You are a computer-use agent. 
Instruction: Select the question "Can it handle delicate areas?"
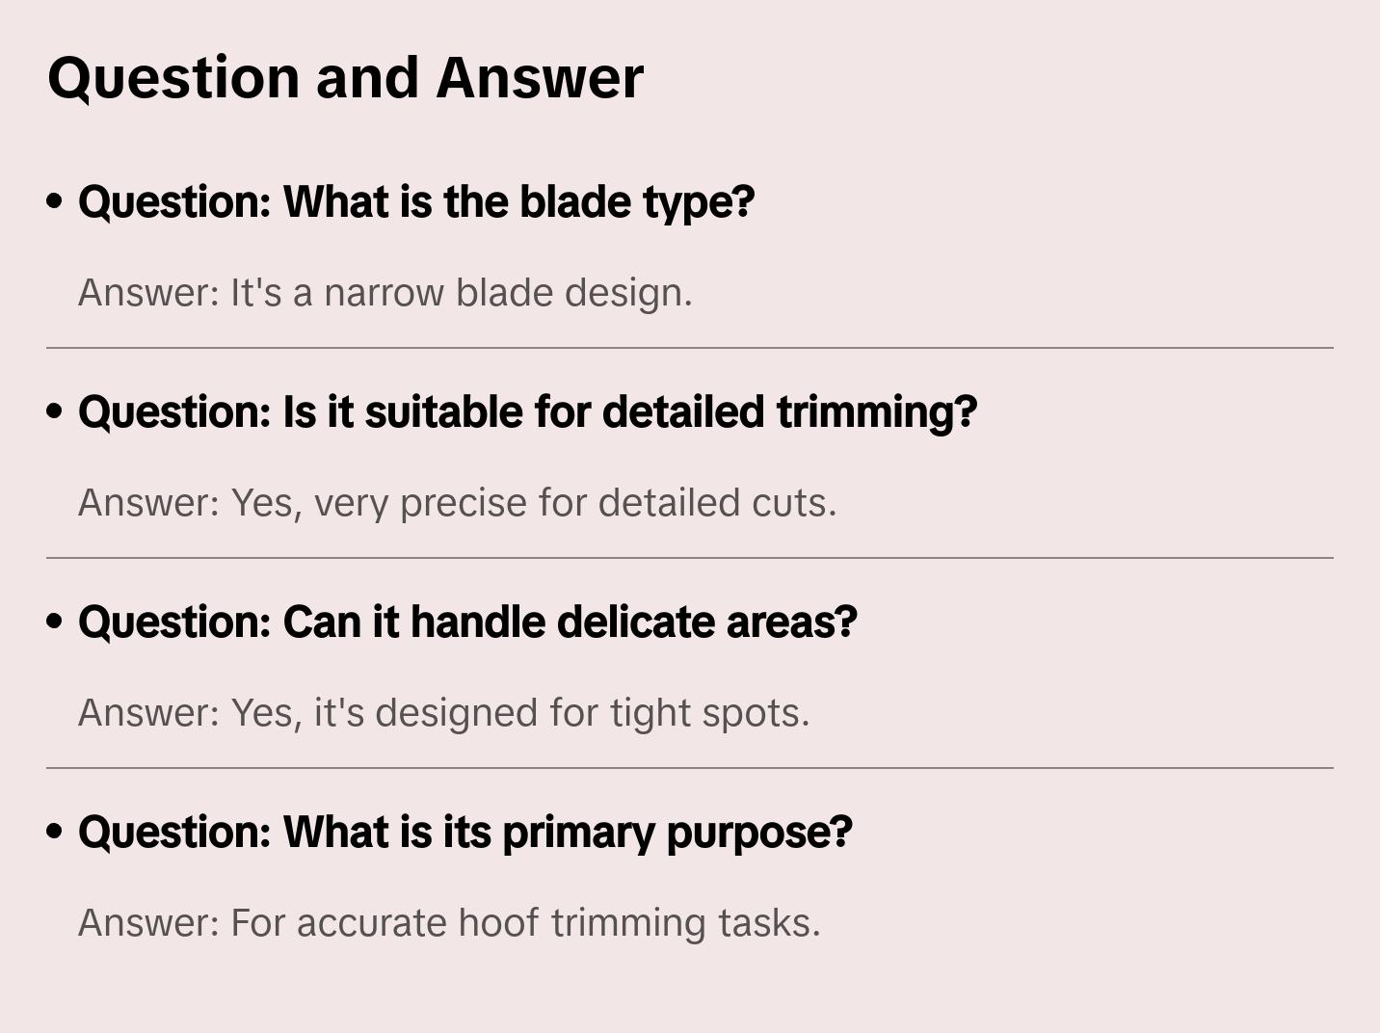pyautogui.click(x=467, y=622)
